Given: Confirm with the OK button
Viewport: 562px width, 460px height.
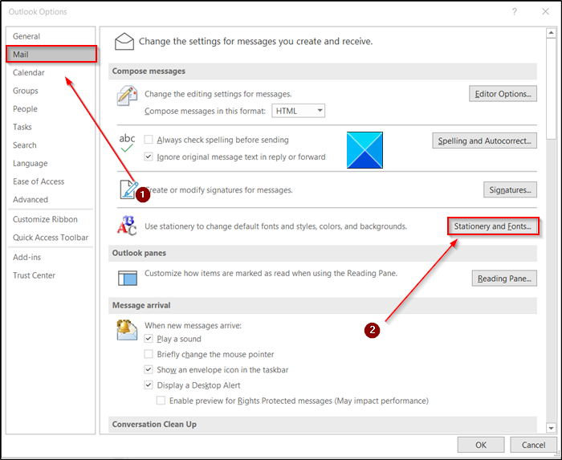Looking at the screenshot, I should click(x=481, y=445).
